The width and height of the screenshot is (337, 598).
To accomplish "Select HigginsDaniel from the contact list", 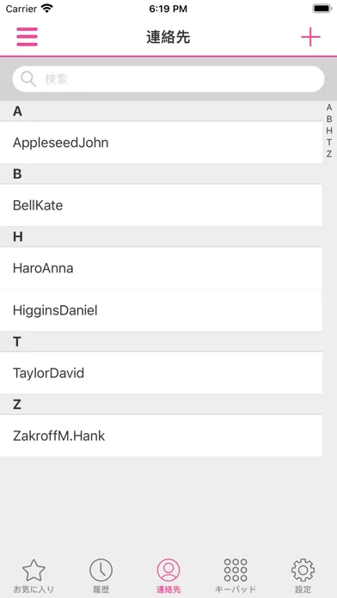I will [161, 310].
